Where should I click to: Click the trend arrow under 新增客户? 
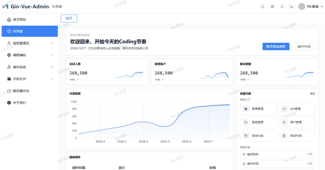pos(162,80)
